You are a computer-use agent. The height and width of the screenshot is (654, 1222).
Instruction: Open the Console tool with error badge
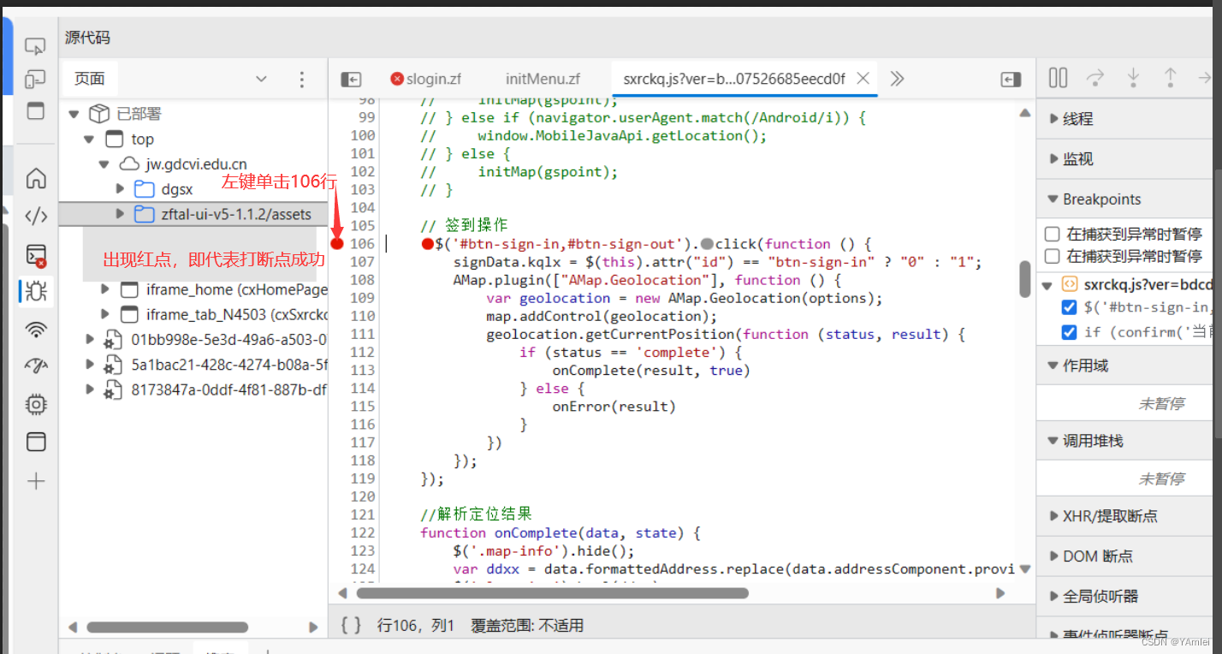point(36,254)
